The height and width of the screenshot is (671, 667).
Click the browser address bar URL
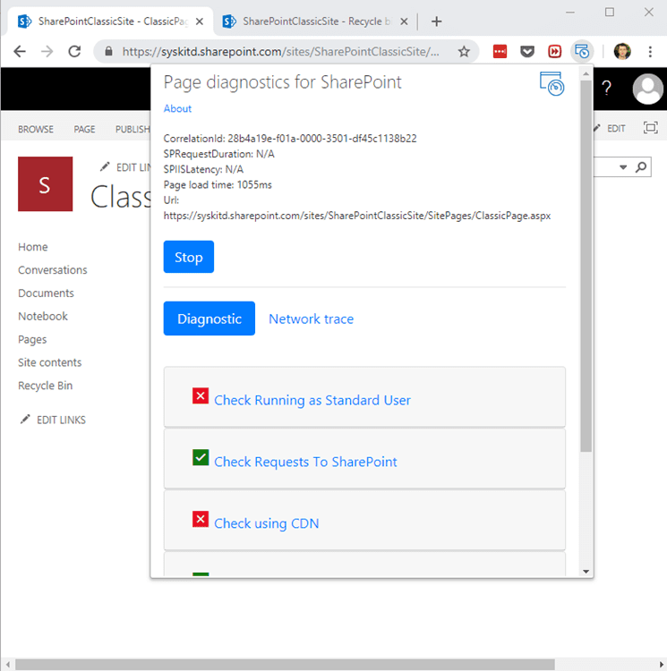(x=280, y=52)
